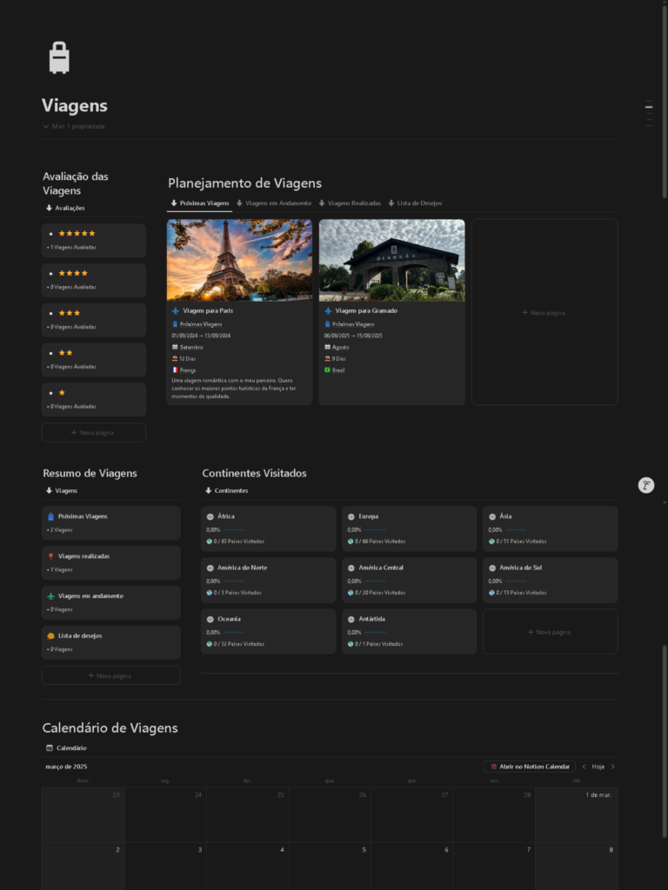The width and height of the screenshot is (668, 890).
Task: Go to previous month with left arrow
Action: pyautogui.click(x=584, y=767)
